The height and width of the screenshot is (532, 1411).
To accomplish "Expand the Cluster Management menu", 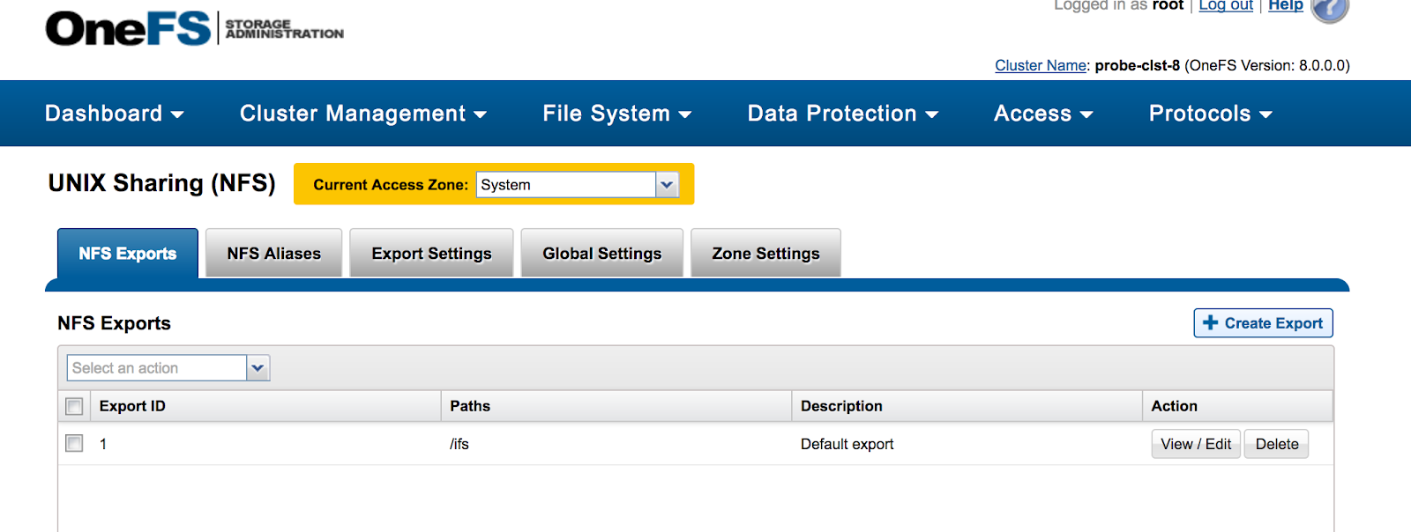I will [363, 114].
